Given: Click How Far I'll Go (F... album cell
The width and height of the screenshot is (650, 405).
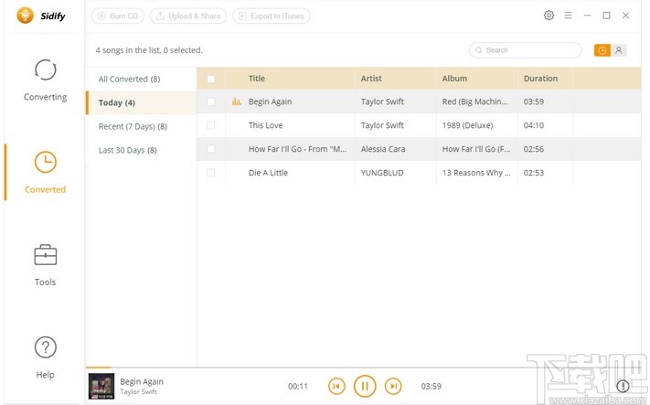Looking at the screenshot, I should click(x=476, y=149).
